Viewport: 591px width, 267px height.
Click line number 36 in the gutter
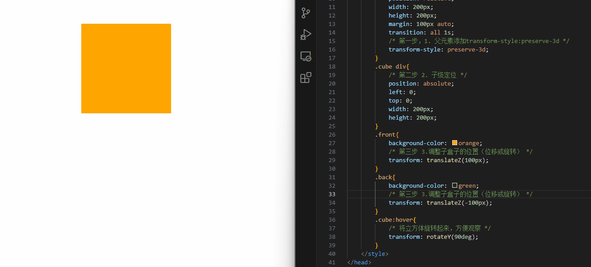332,220
